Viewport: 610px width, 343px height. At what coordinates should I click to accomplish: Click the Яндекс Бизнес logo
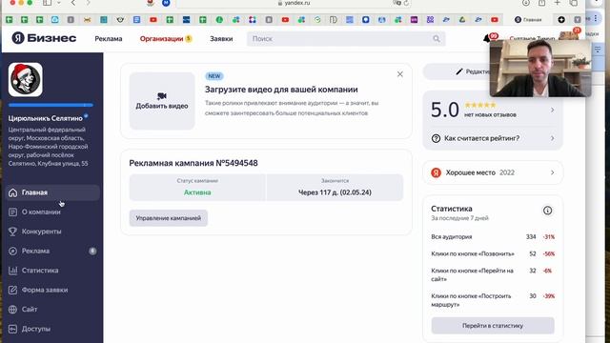tap(44, 38)
